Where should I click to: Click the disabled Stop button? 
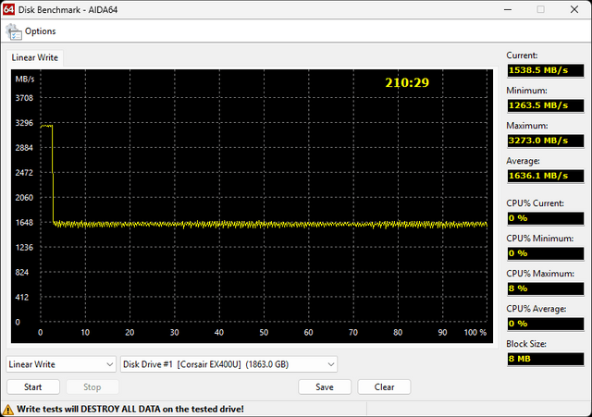click(x=92, y=386)
